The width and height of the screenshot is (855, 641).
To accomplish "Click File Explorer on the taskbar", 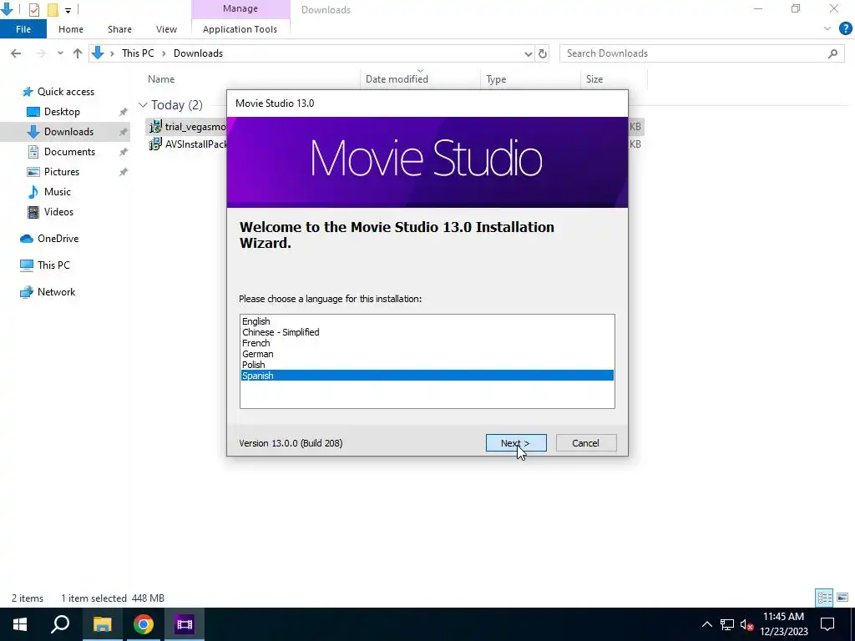I will (102, 624).
